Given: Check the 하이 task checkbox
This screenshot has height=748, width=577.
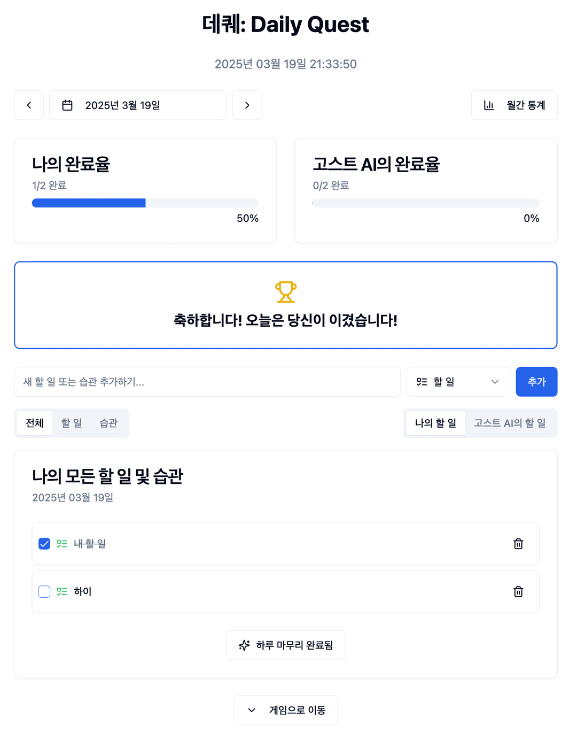Looking at the screenshot, I should pyautogui.click(x=44, y=592).
